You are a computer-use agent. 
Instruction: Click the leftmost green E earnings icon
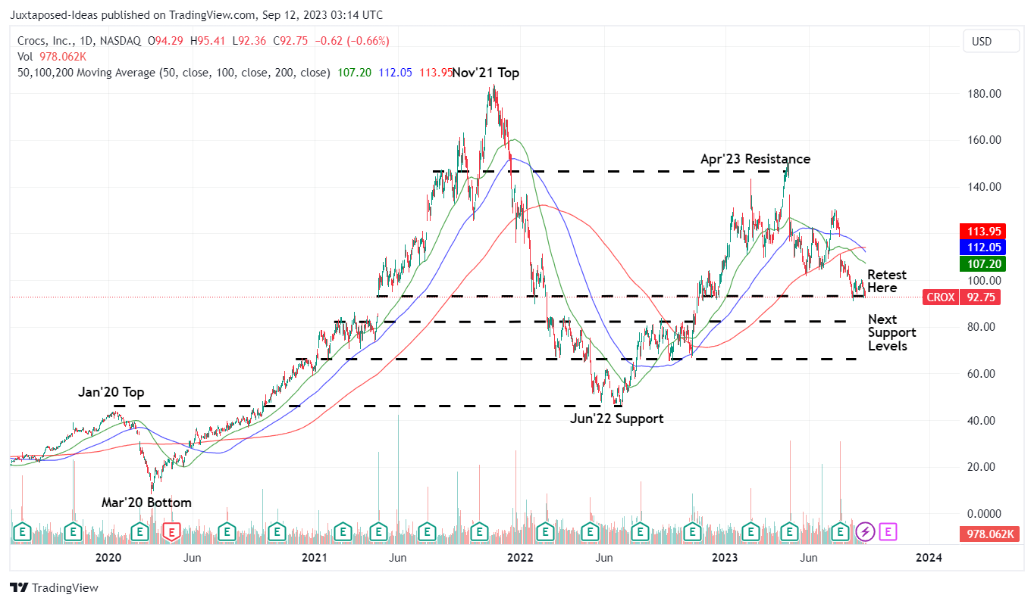23,532
